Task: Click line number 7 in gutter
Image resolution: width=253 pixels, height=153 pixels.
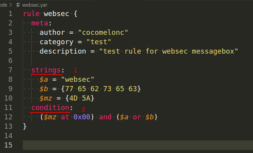Action: pyautogui.click(x=10, y=70)
